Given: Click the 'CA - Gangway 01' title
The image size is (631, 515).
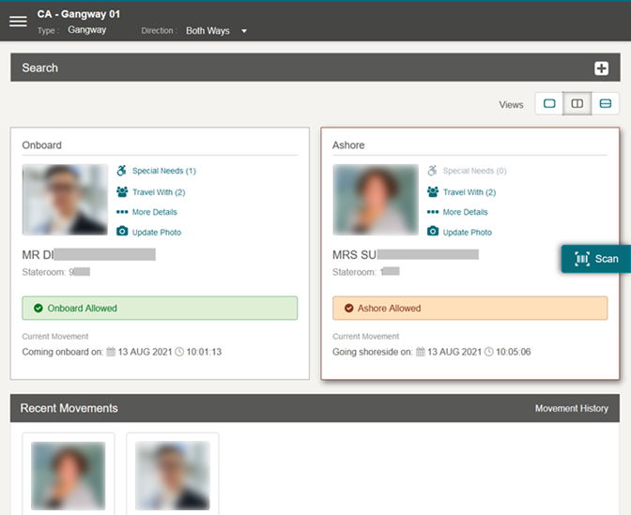Looking at the screenshot, I should coord(79,14).
